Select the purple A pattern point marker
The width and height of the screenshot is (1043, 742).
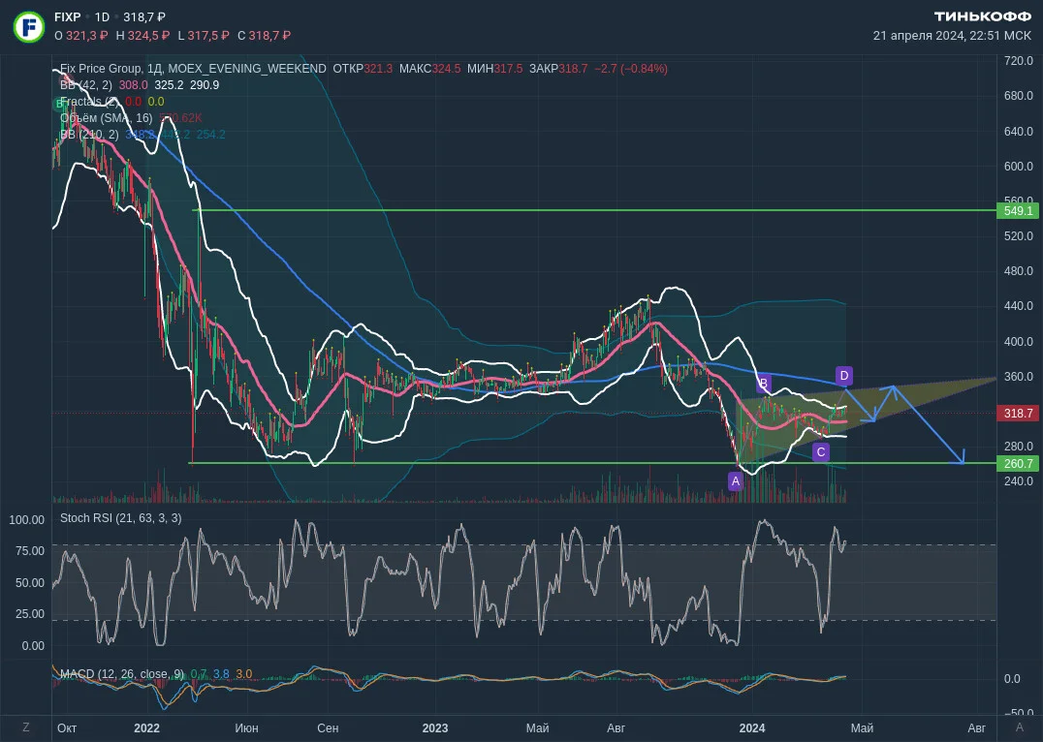coord(735,480)
